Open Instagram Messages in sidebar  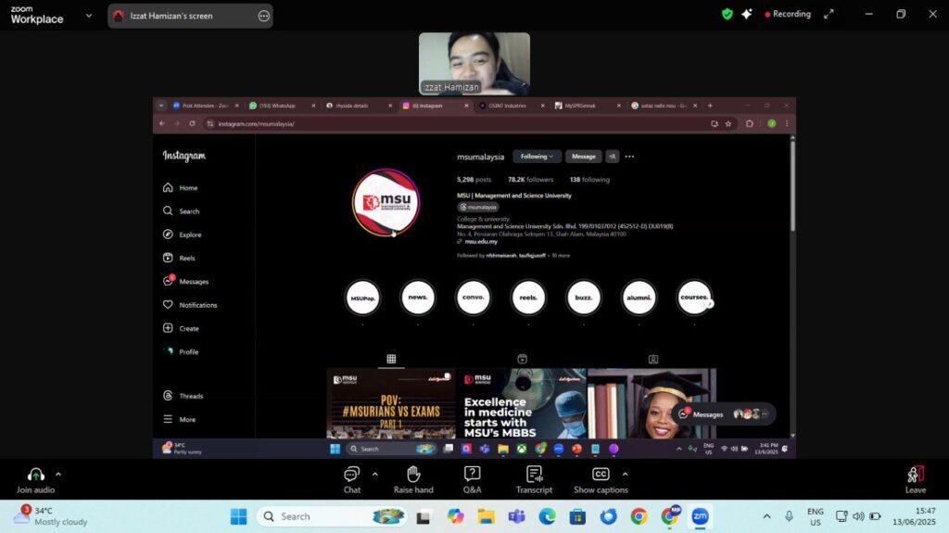pos(185,281)
